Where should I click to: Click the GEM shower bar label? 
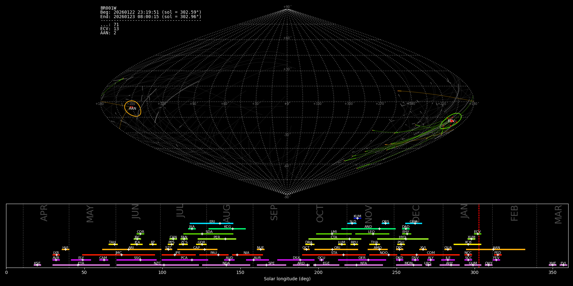point(414,222)
